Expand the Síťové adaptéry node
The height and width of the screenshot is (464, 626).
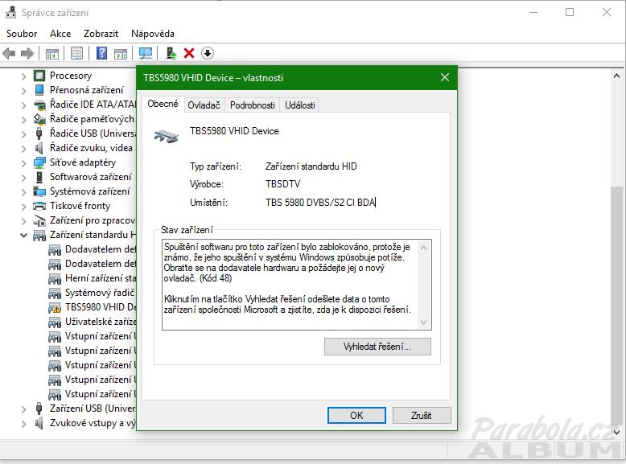point(23,162)
